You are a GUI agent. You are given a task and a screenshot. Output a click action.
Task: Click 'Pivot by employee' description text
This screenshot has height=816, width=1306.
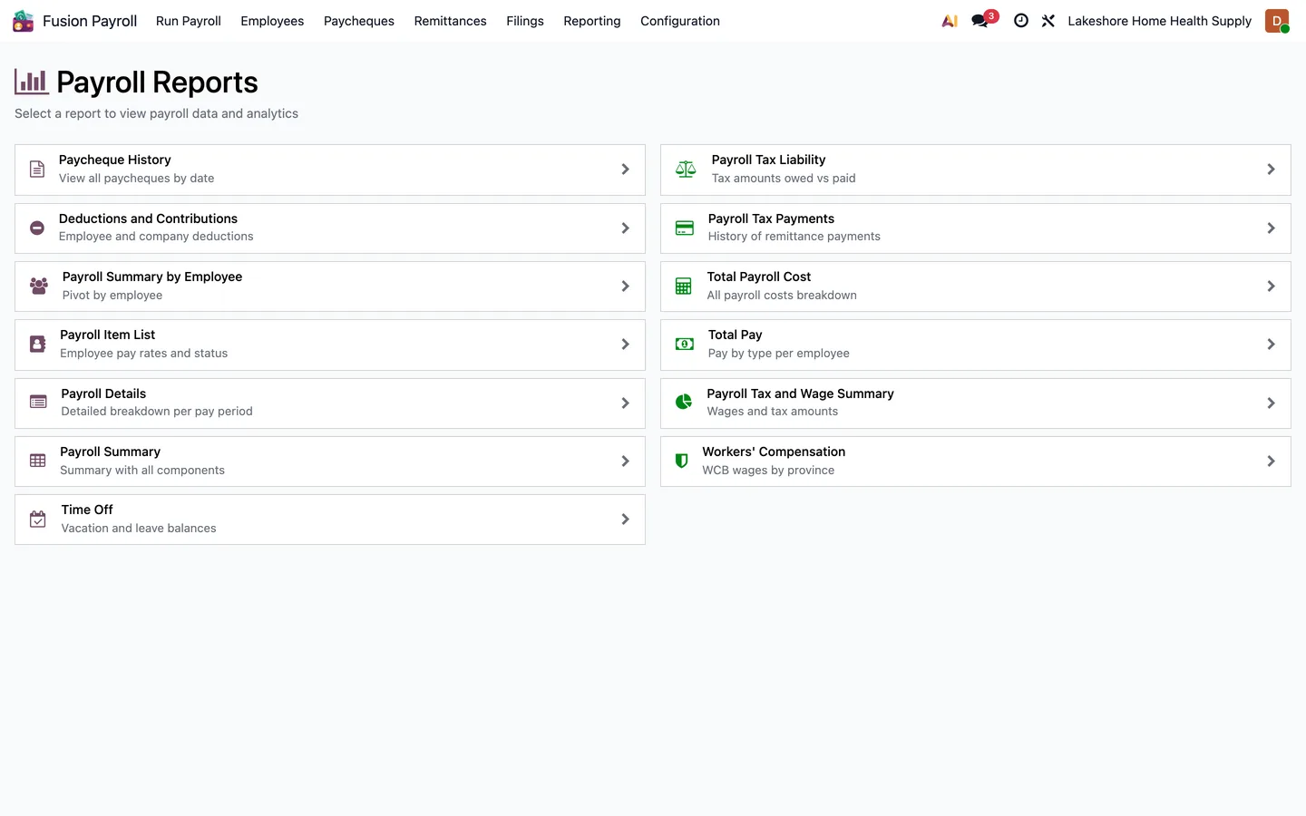coord(112,295)
